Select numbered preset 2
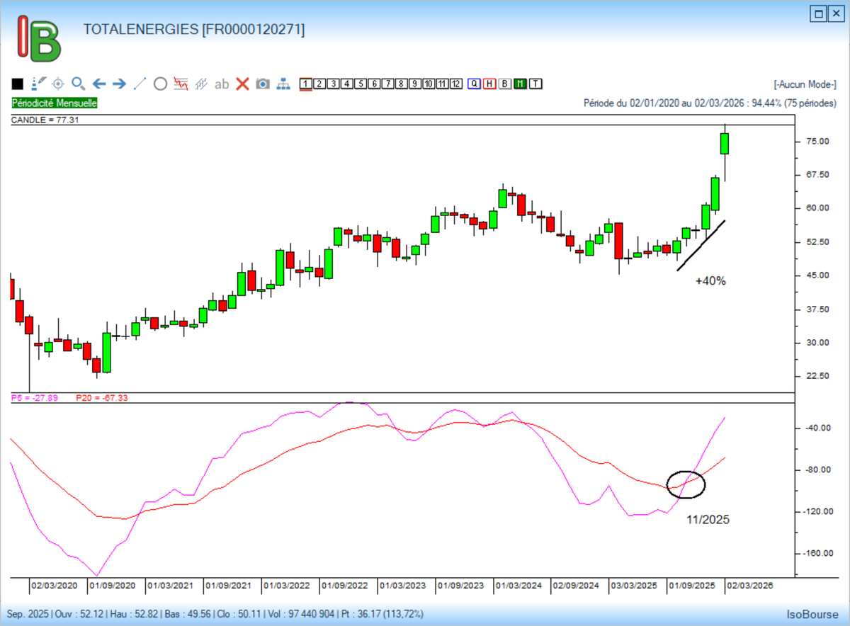The width and height of the screenshot is (850, 626). pyautogui.click(x=319, y=84)
